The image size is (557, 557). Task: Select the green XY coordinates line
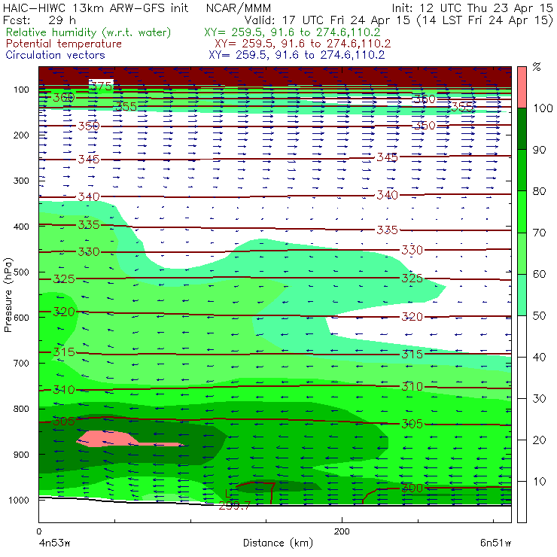[x=292, y=32]
